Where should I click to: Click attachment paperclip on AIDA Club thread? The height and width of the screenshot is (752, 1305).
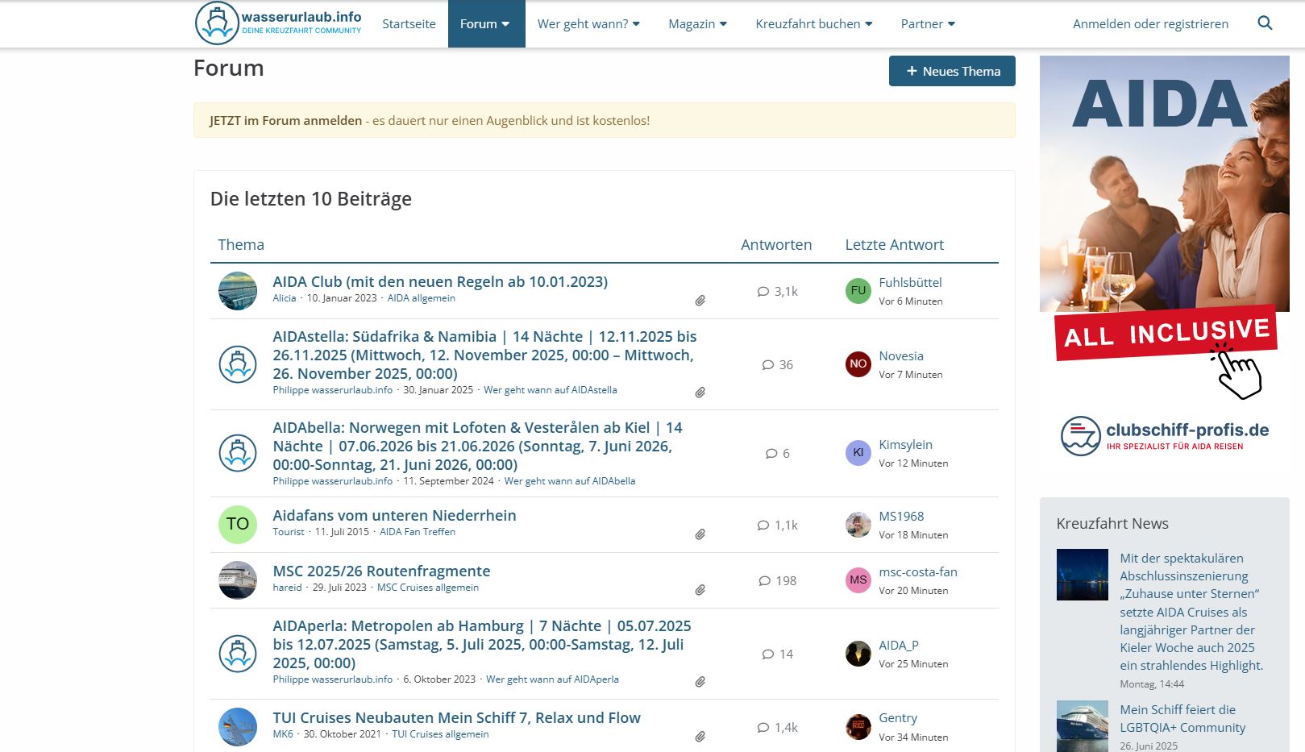(x=700, y=301)
